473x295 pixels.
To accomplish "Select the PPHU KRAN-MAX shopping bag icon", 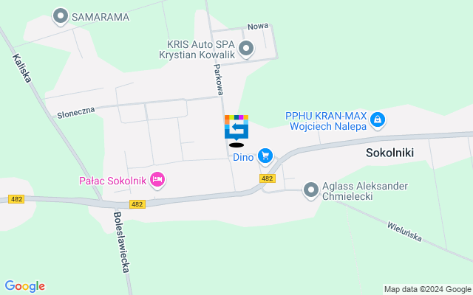I will [x=378, y=120].
